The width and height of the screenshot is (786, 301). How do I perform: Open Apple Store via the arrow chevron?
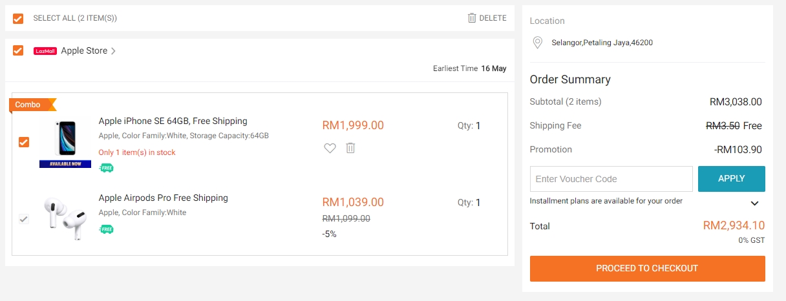pos(114,51)
